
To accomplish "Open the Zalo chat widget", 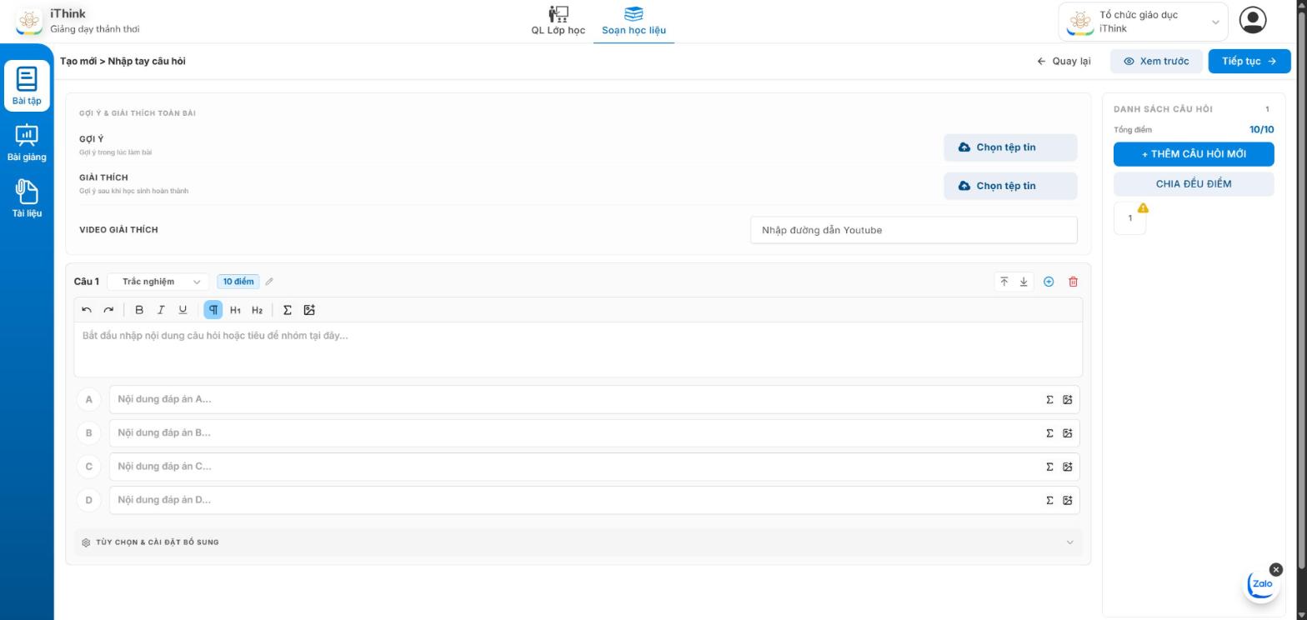I will 1262,584.
